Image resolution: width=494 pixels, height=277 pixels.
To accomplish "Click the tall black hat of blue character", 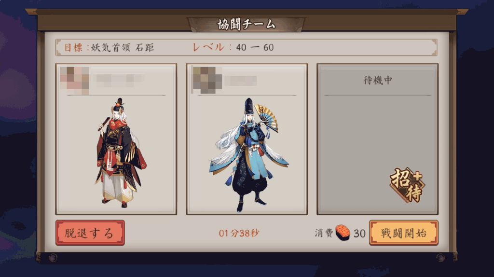I will 248,106.
